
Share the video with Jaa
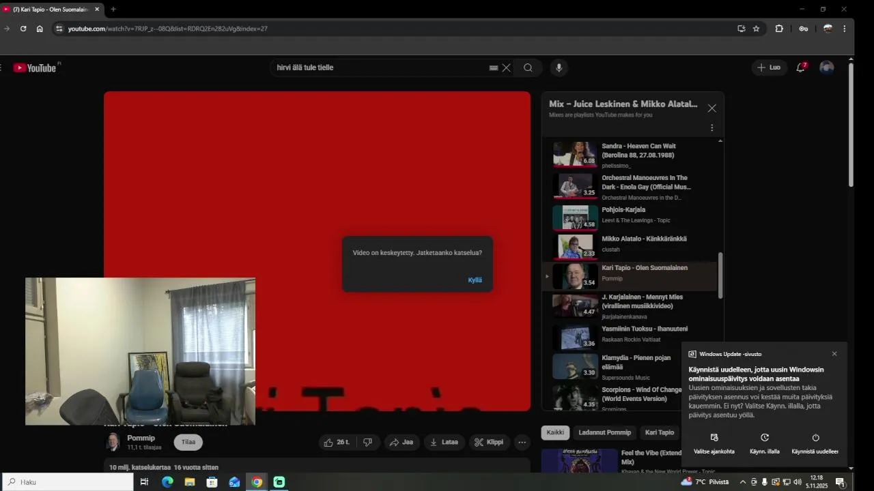pos(401,442)
